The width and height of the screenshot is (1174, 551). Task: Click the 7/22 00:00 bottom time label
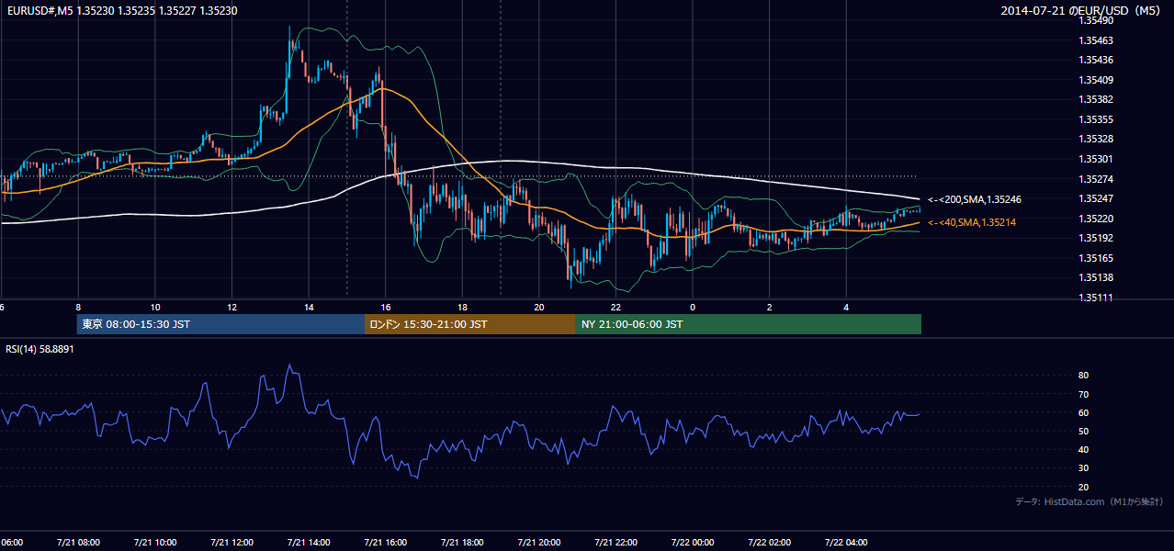click(x=693, y=542)
